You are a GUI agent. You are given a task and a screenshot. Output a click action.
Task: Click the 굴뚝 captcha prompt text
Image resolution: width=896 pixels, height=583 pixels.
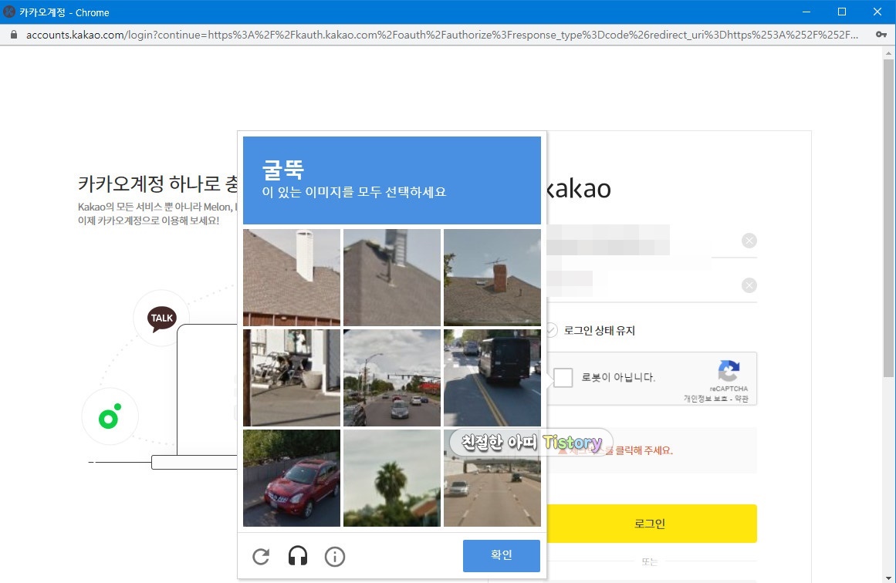[283, 169]
